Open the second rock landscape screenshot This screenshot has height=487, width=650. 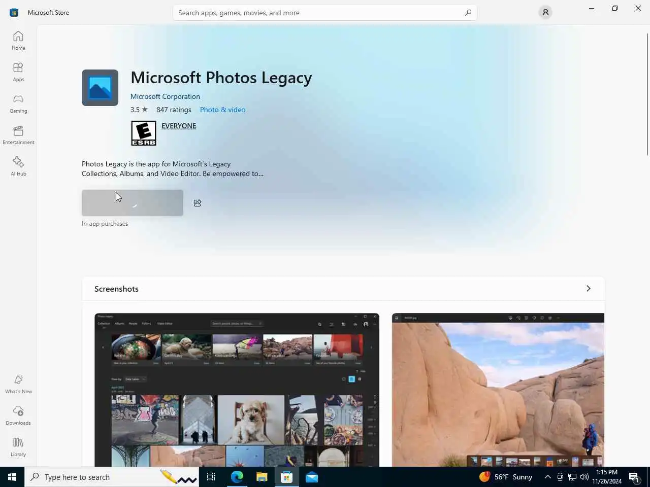pyautogui.click(x=498, y=390)
